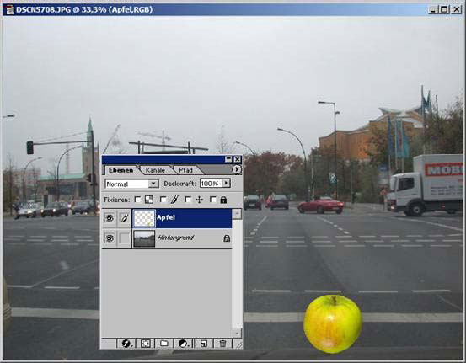Collapse the layers palette window
The height and width of the screenshot is (363, 466).
tap(228, 159)
